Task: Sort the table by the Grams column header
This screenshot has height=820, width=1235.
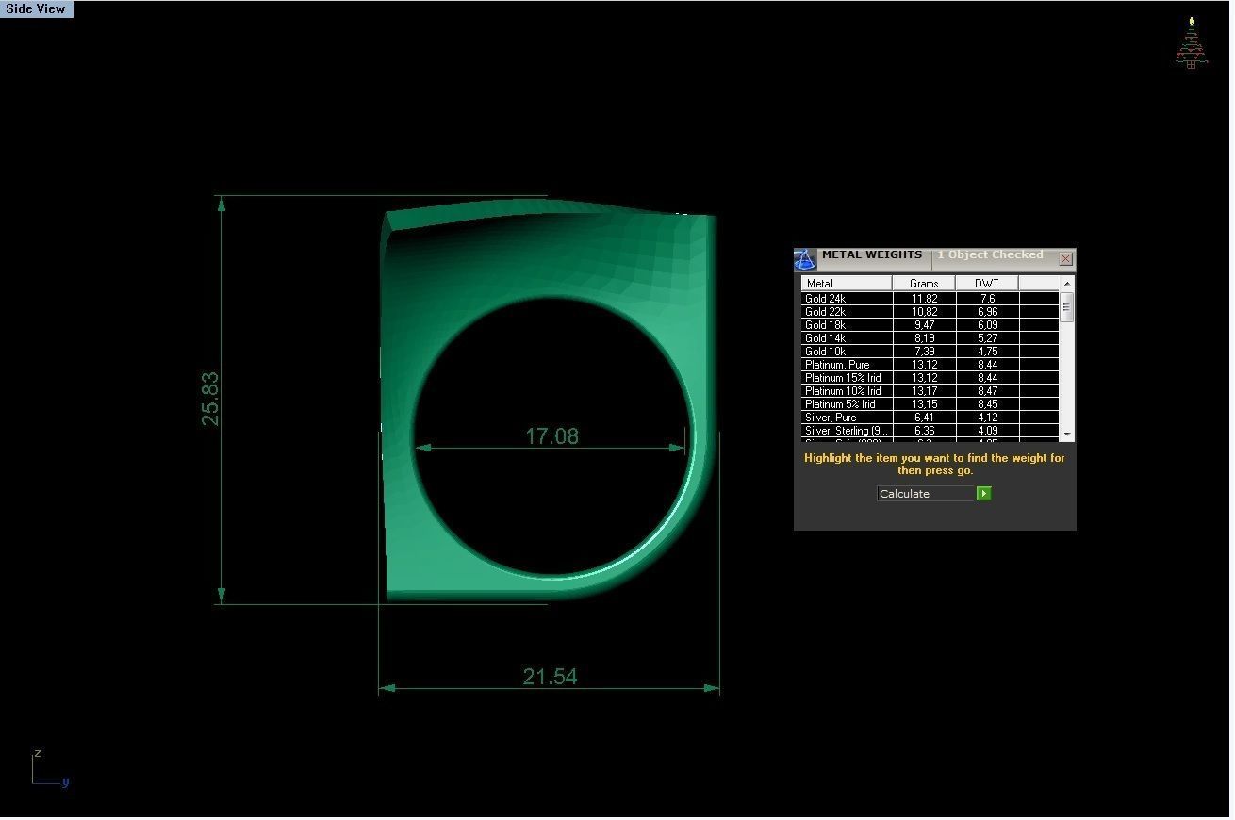Action: (924, 284)
